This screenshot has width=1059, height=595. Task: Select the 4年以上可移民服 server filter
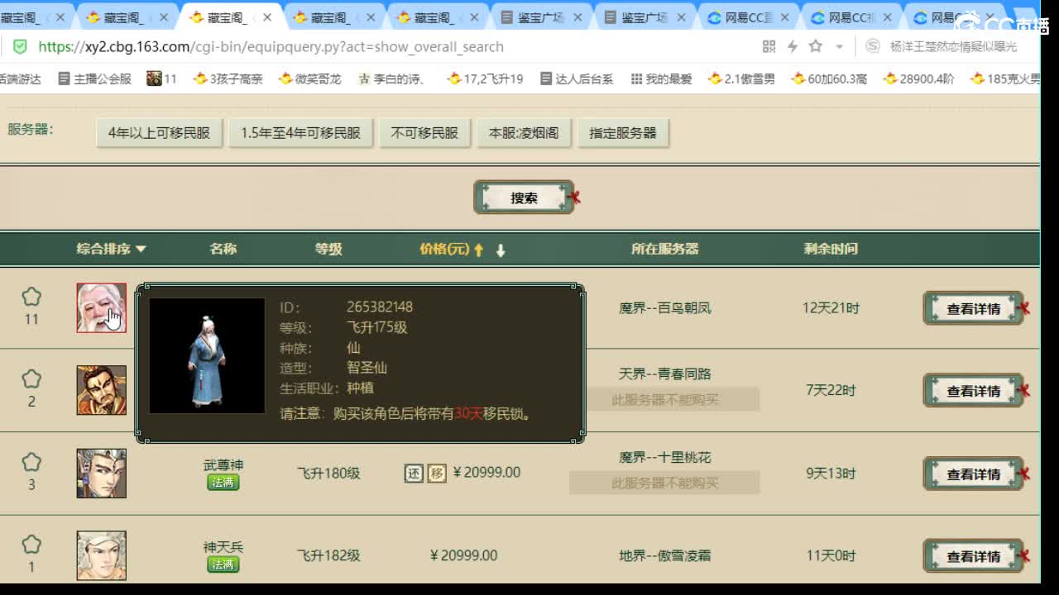tap(160, 133)
